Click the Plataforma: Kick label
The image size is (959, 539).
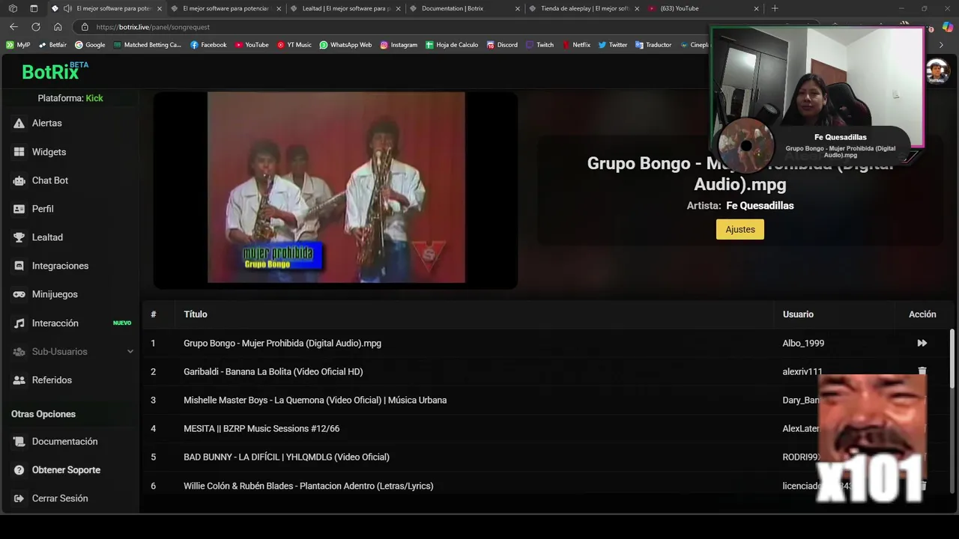point(70,98)
